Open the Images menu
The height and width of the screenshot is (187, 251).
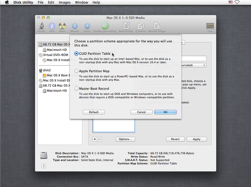point(65,2)
